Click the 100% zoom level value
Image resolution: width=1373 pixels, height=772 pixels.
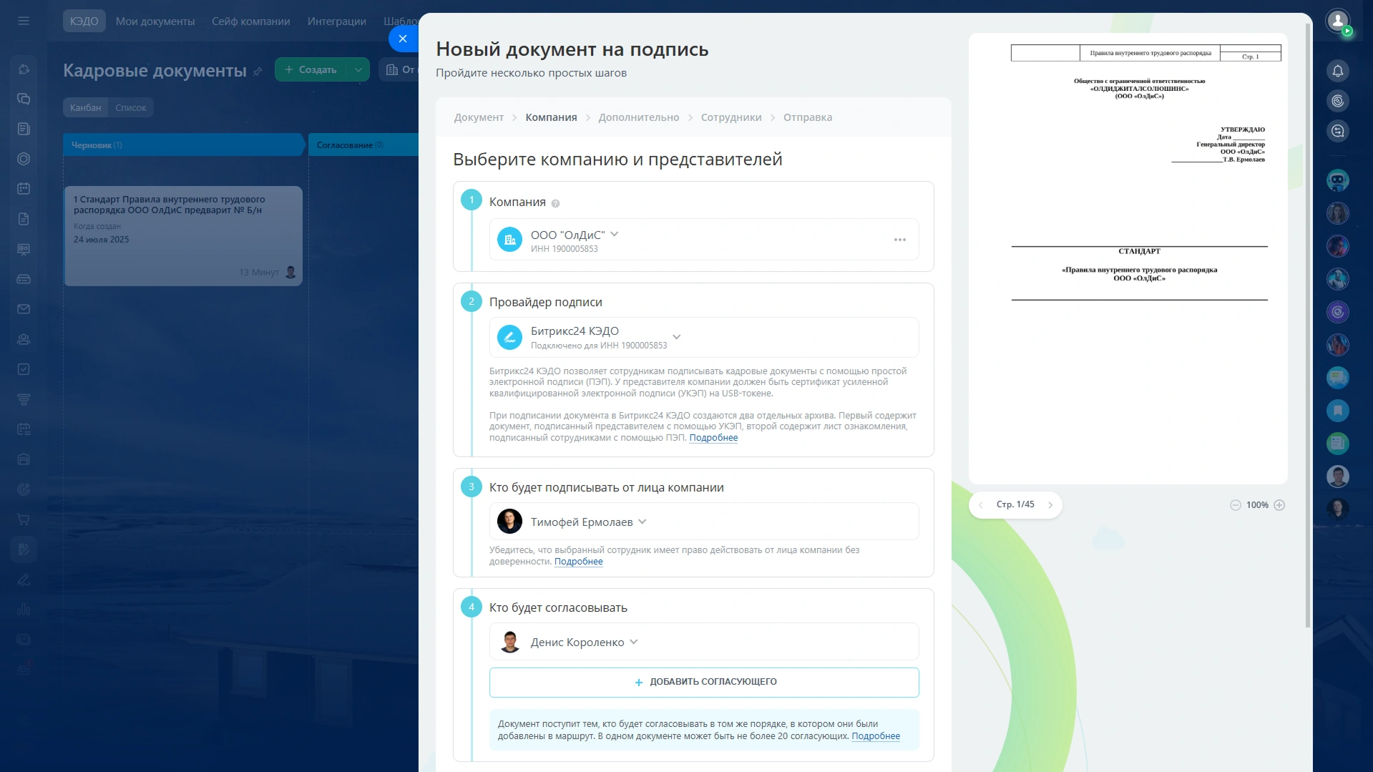pyautogui.click(x=1257, y=505)
